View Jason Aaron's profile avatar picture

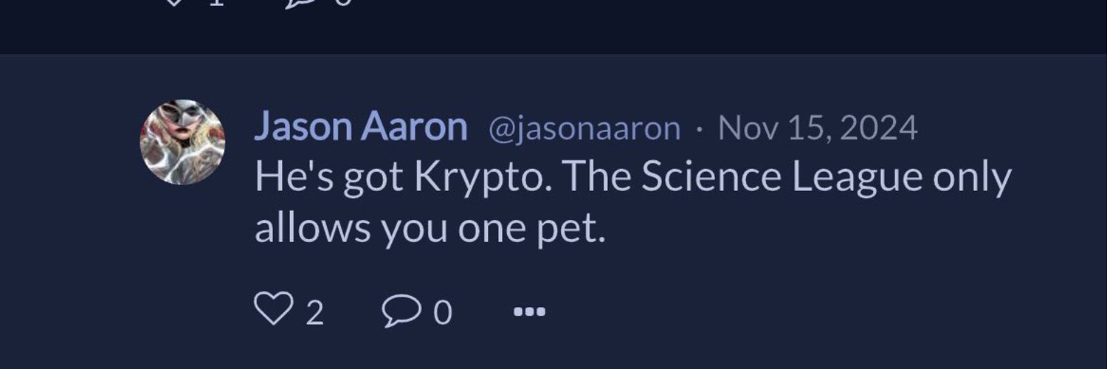click(182, 142)
